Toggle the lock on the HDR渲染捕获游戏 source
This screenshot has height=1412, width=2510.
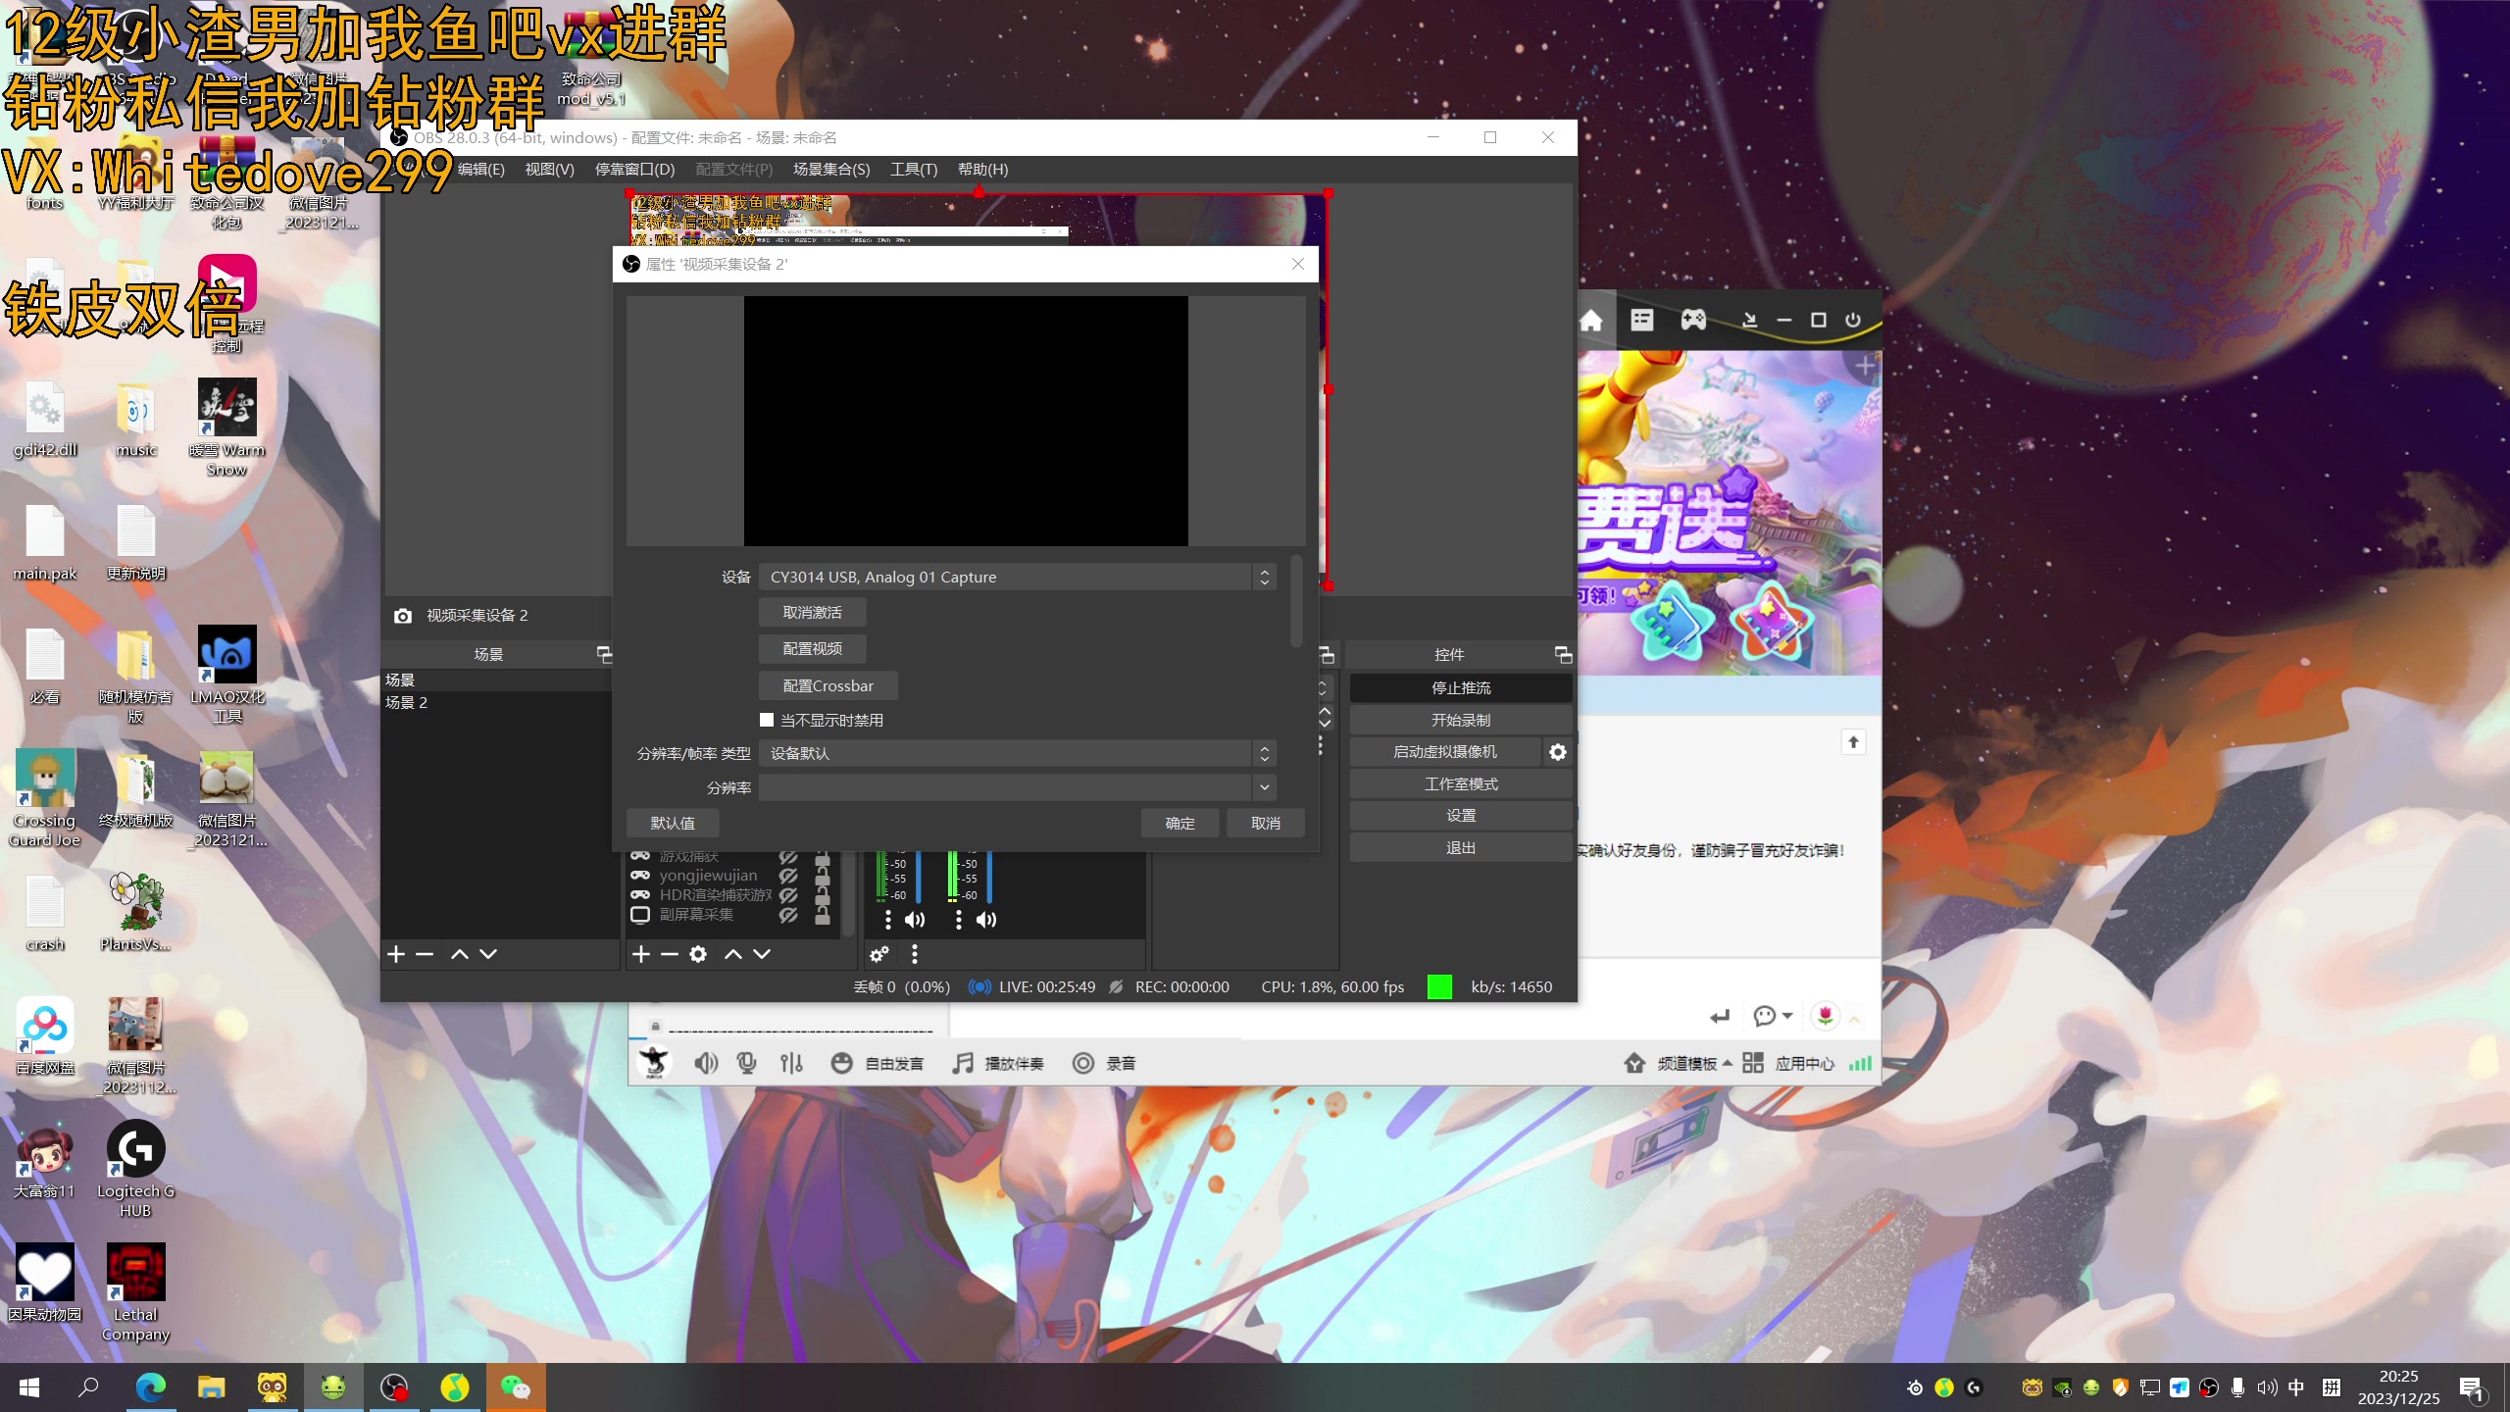pyautogui.click(x=823, y=898)
